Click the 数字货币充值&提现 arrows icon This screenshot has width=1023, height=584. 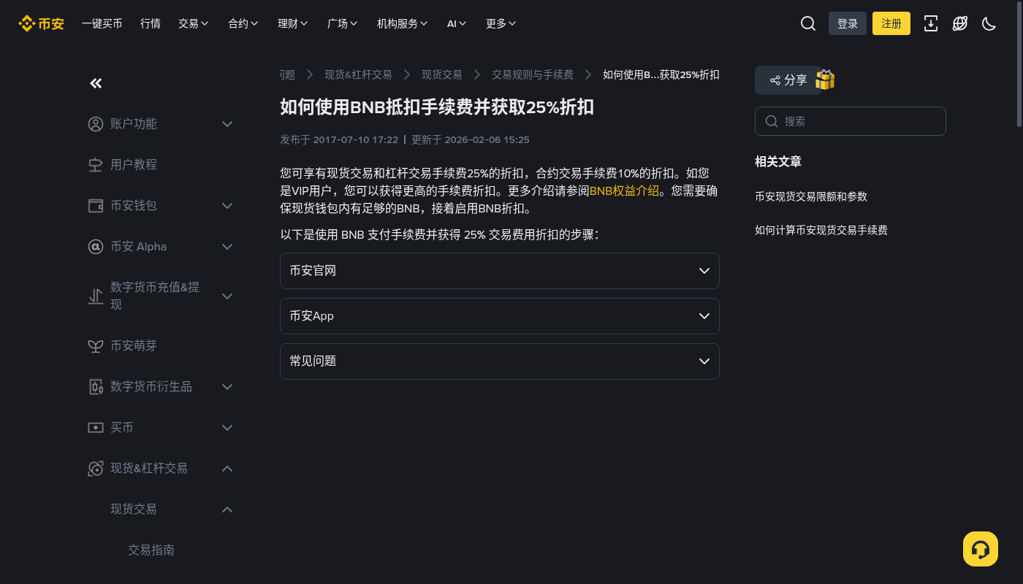[x=96, y=296]
